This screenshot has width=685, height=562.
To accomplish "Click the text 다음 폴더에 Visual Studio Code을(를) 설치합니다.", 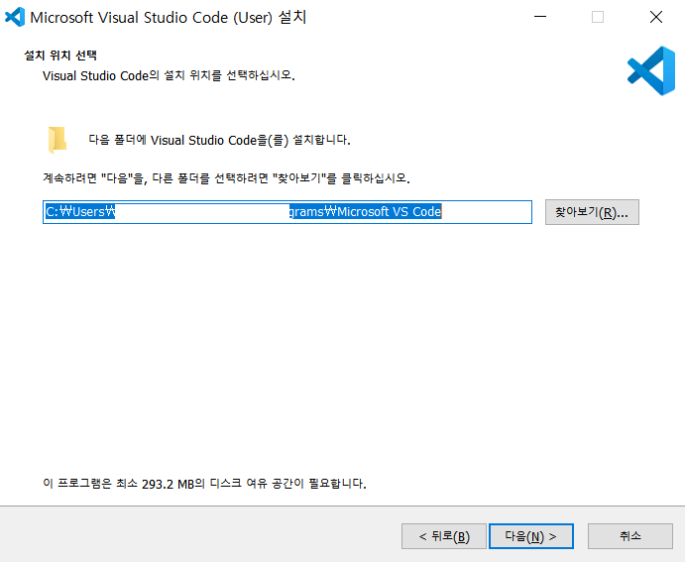I will (219, 140).
